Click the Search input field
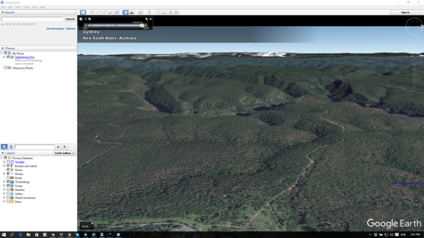This screenshot has width=424, height=238. pyautogui.click(x=32, y=19)
